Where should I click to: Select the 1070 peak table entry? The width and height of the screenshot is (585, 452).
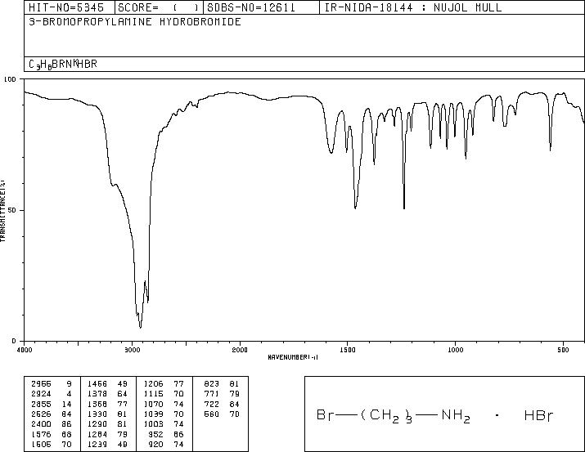click(x=164, y=404)
